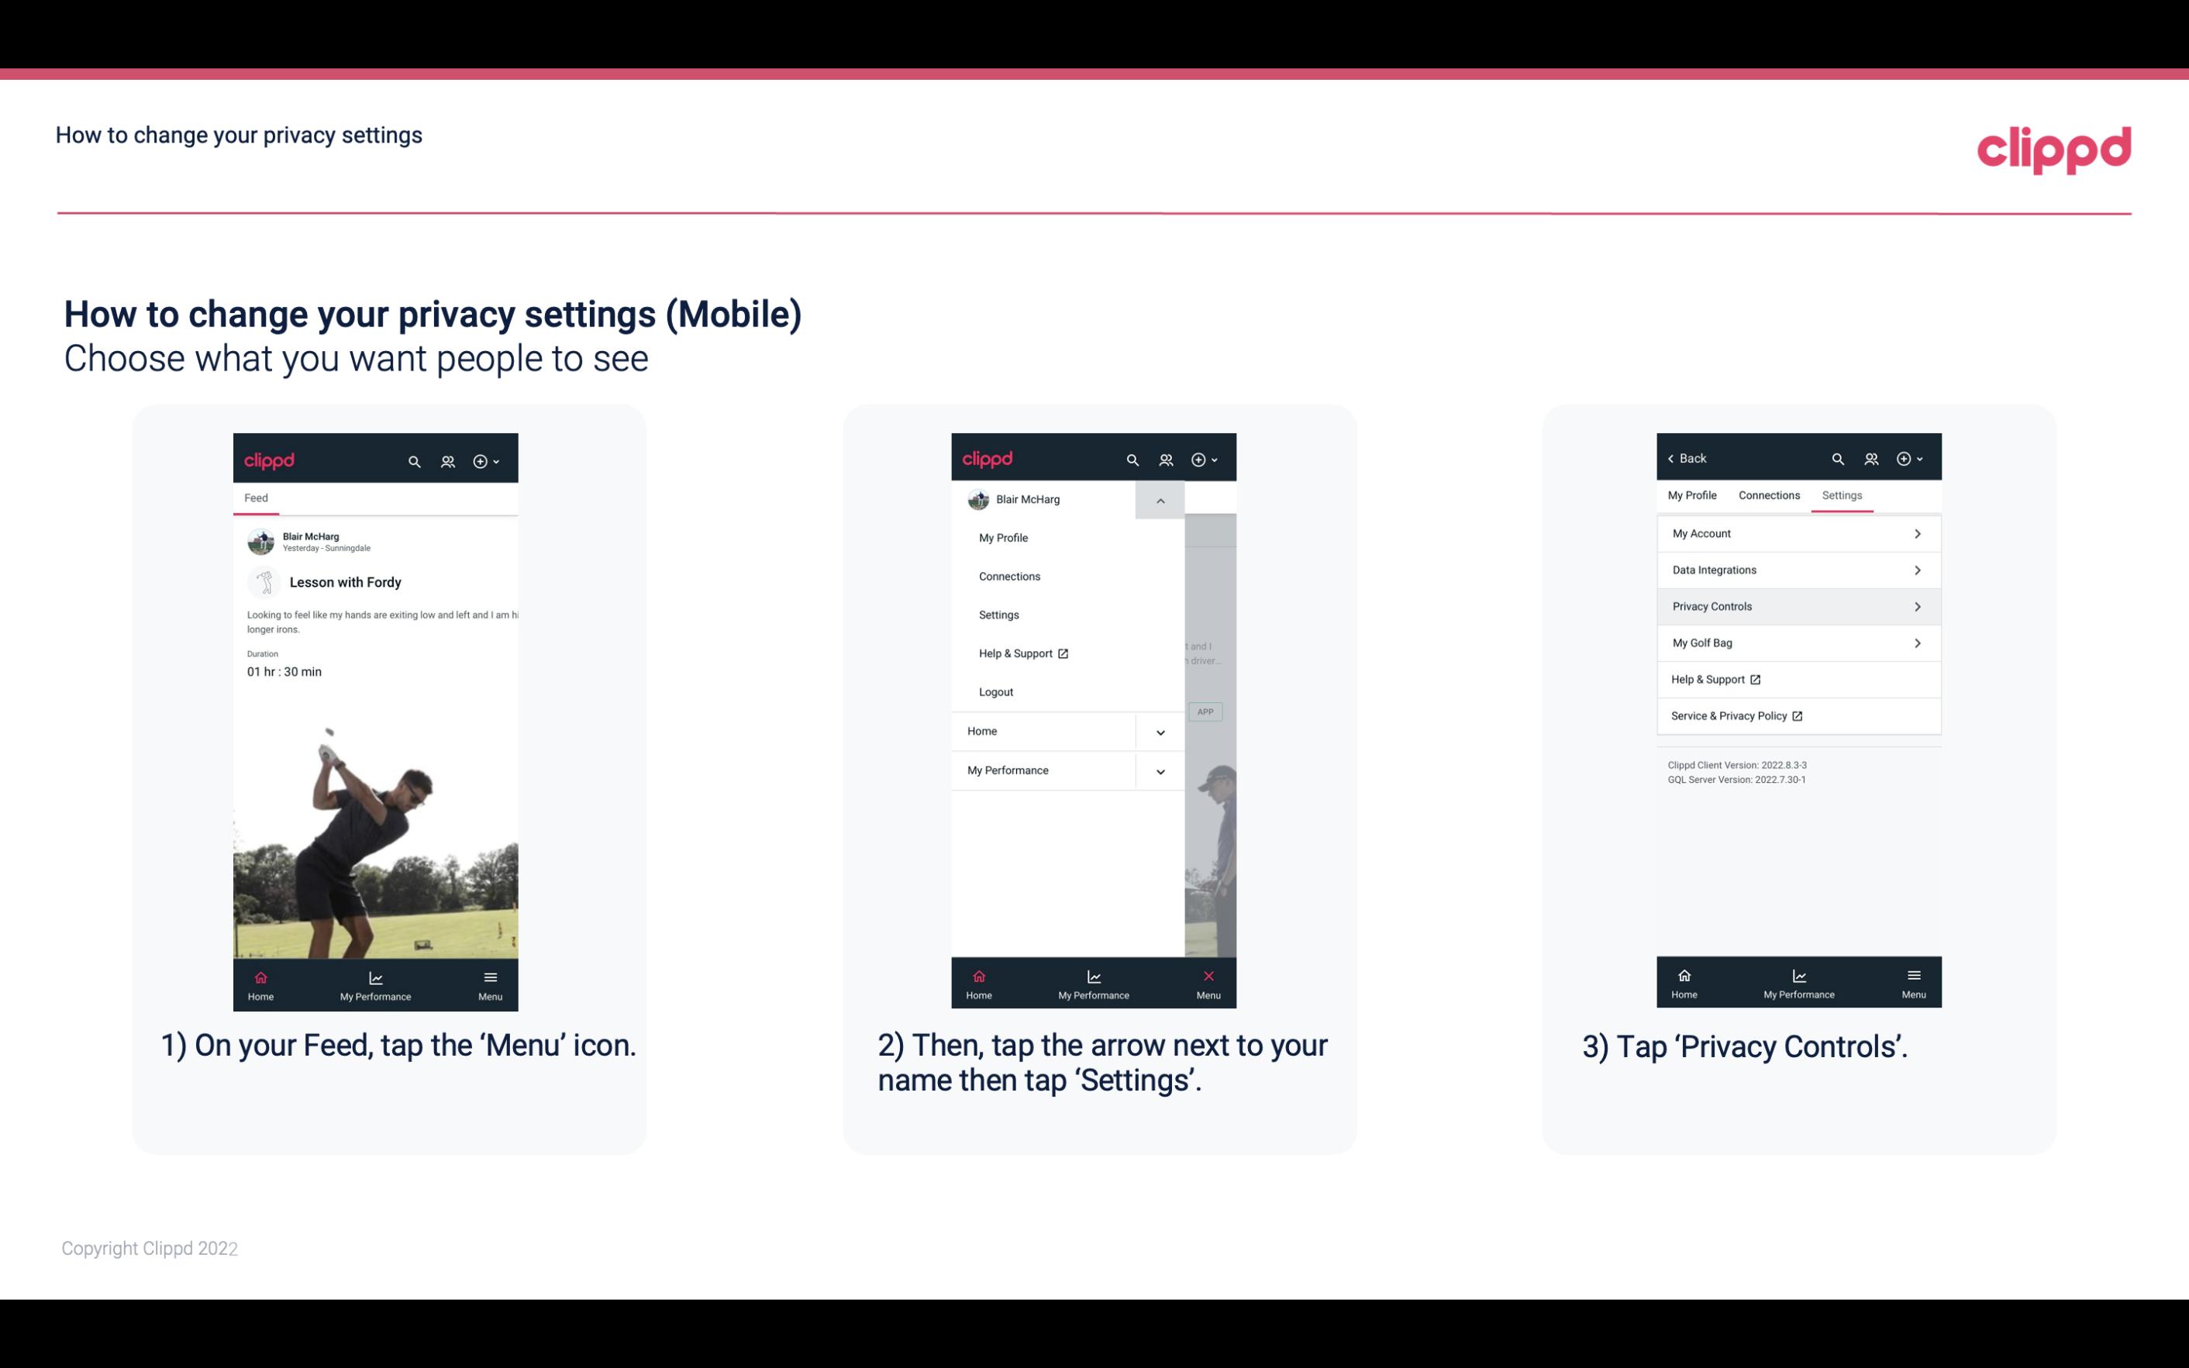
Task: Expand the Home dropdown in menu
Action: point(1160,729)
